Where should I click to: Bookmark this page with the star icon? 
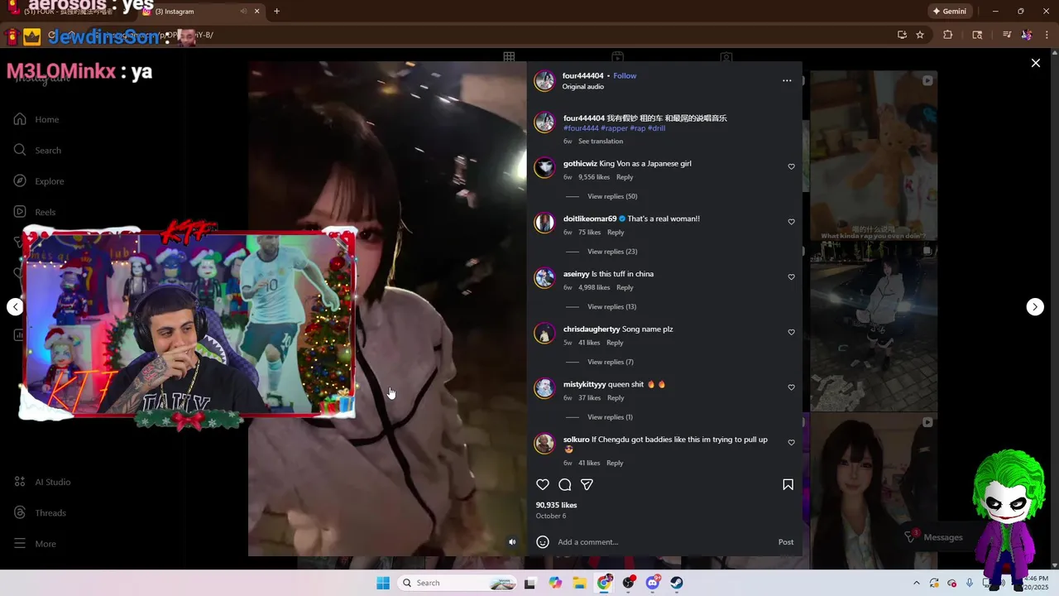tap(920, 35)
